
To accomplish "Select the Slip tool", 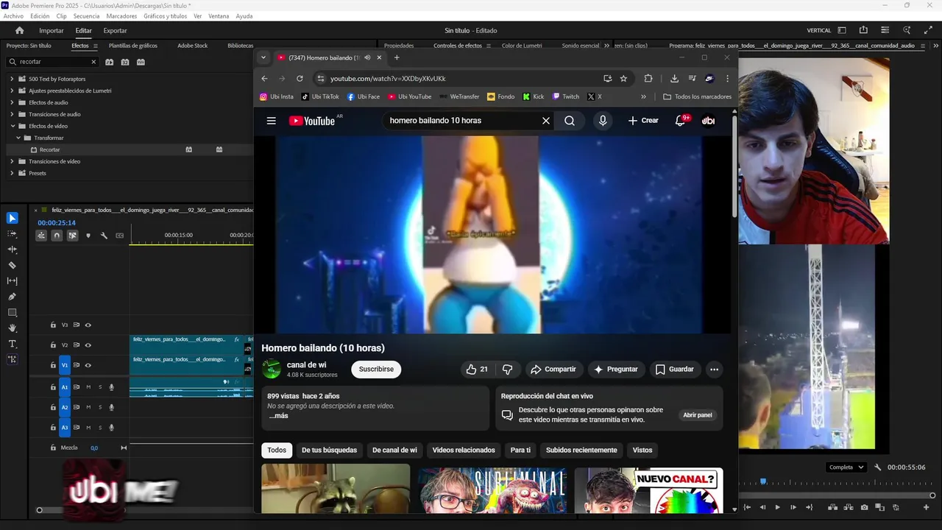I will [12, 280].
